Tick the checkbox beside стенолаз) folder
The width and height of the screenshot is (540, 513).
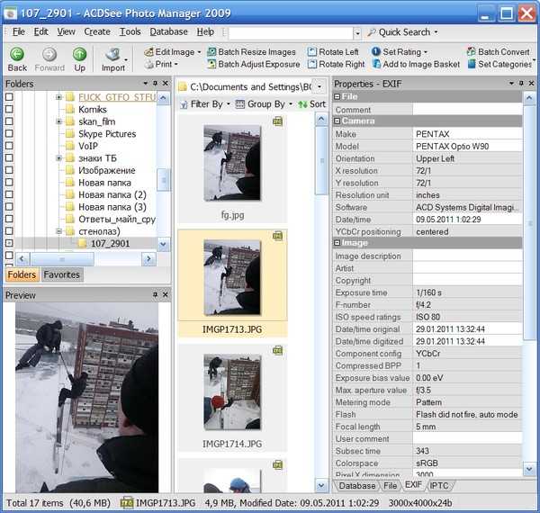(9, 231)
